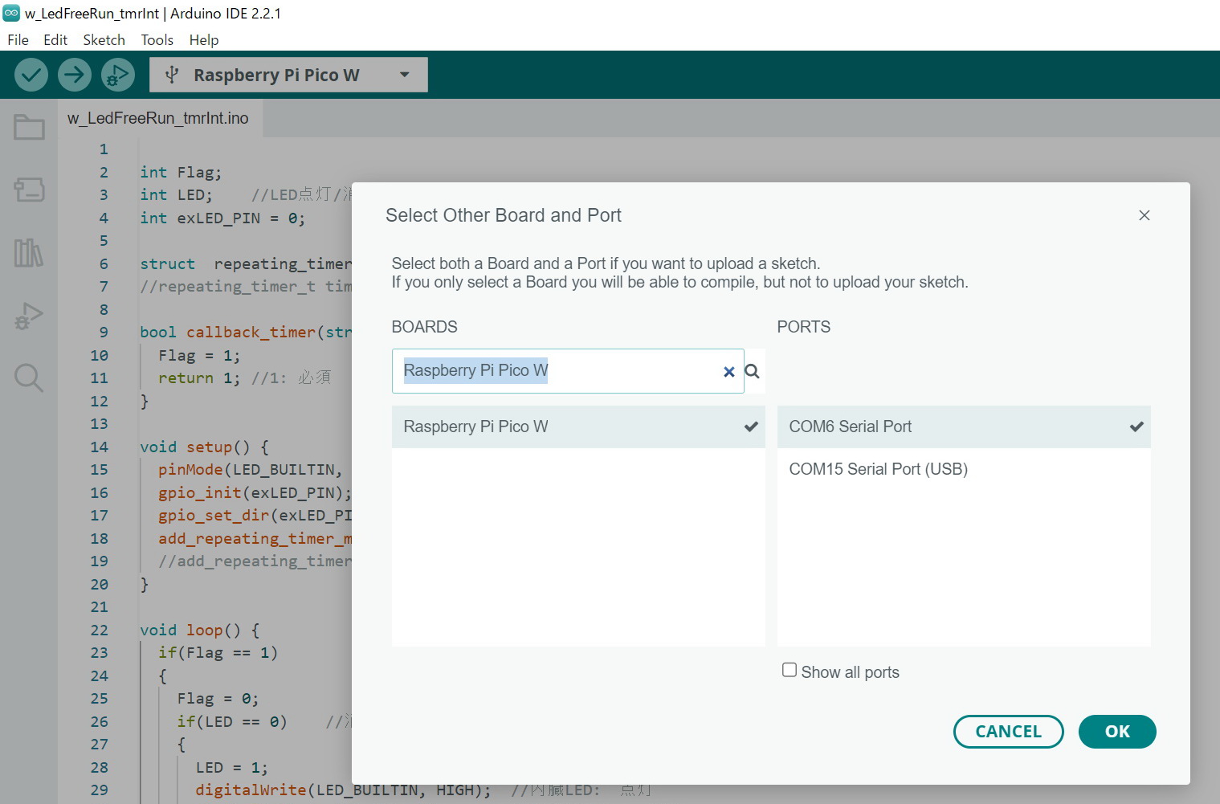
Task: Clear the board search text with the X icon
Action: pos(728,371)
